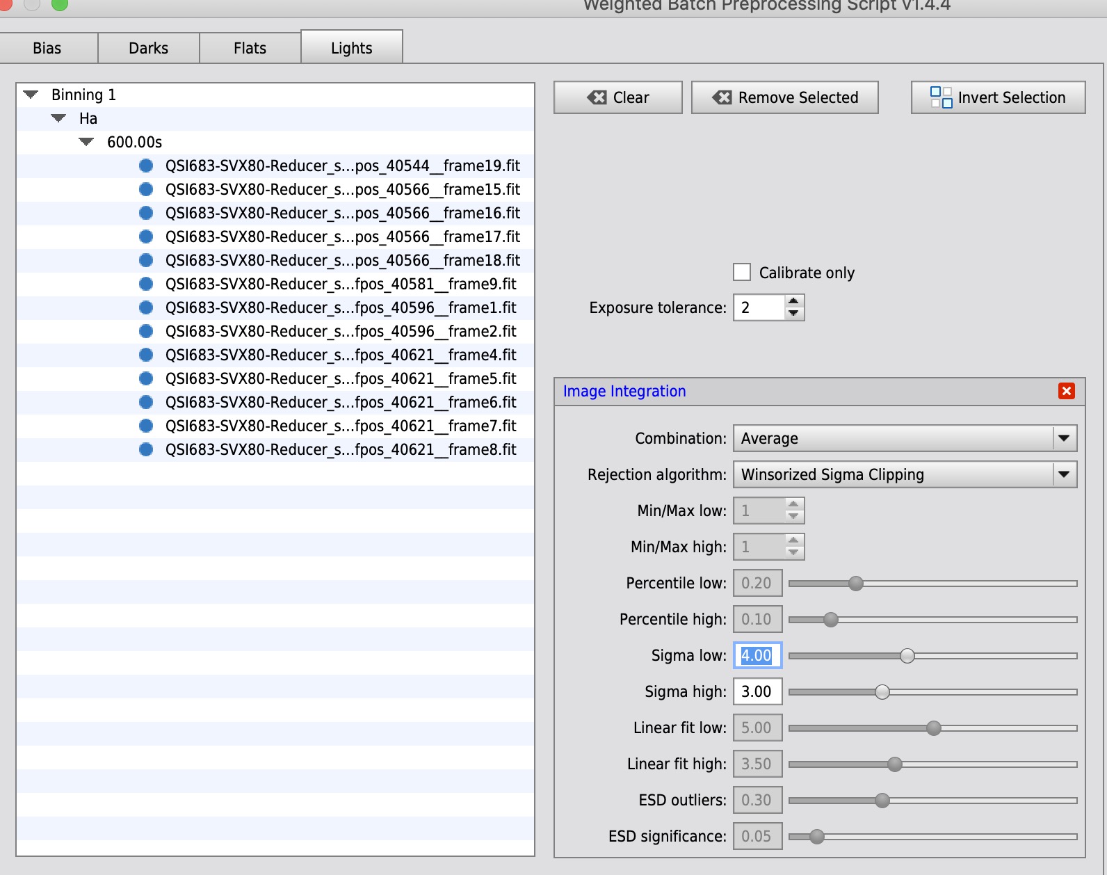Click the Min/Max high value field
The height and width of the screenshot is (875, 1107).
[x=759, y=547]
